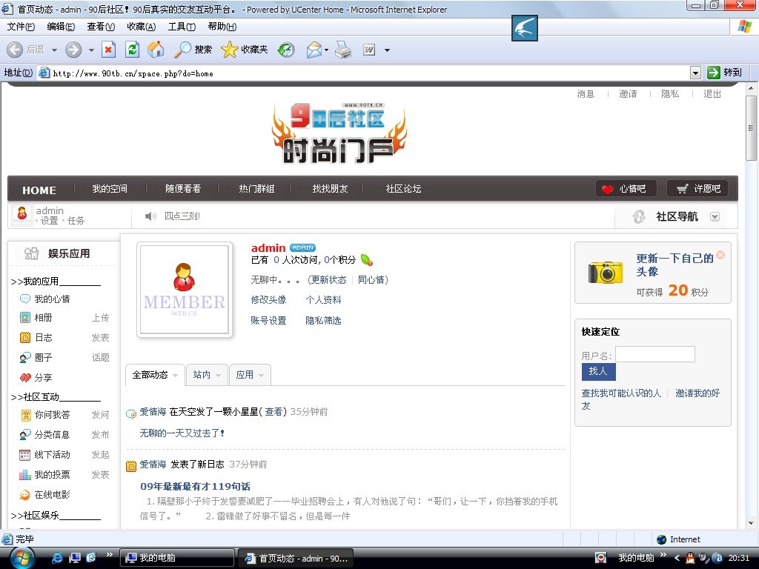Open the 工具 menu
This screenshot has height=569, width=759.
[182, 27]
